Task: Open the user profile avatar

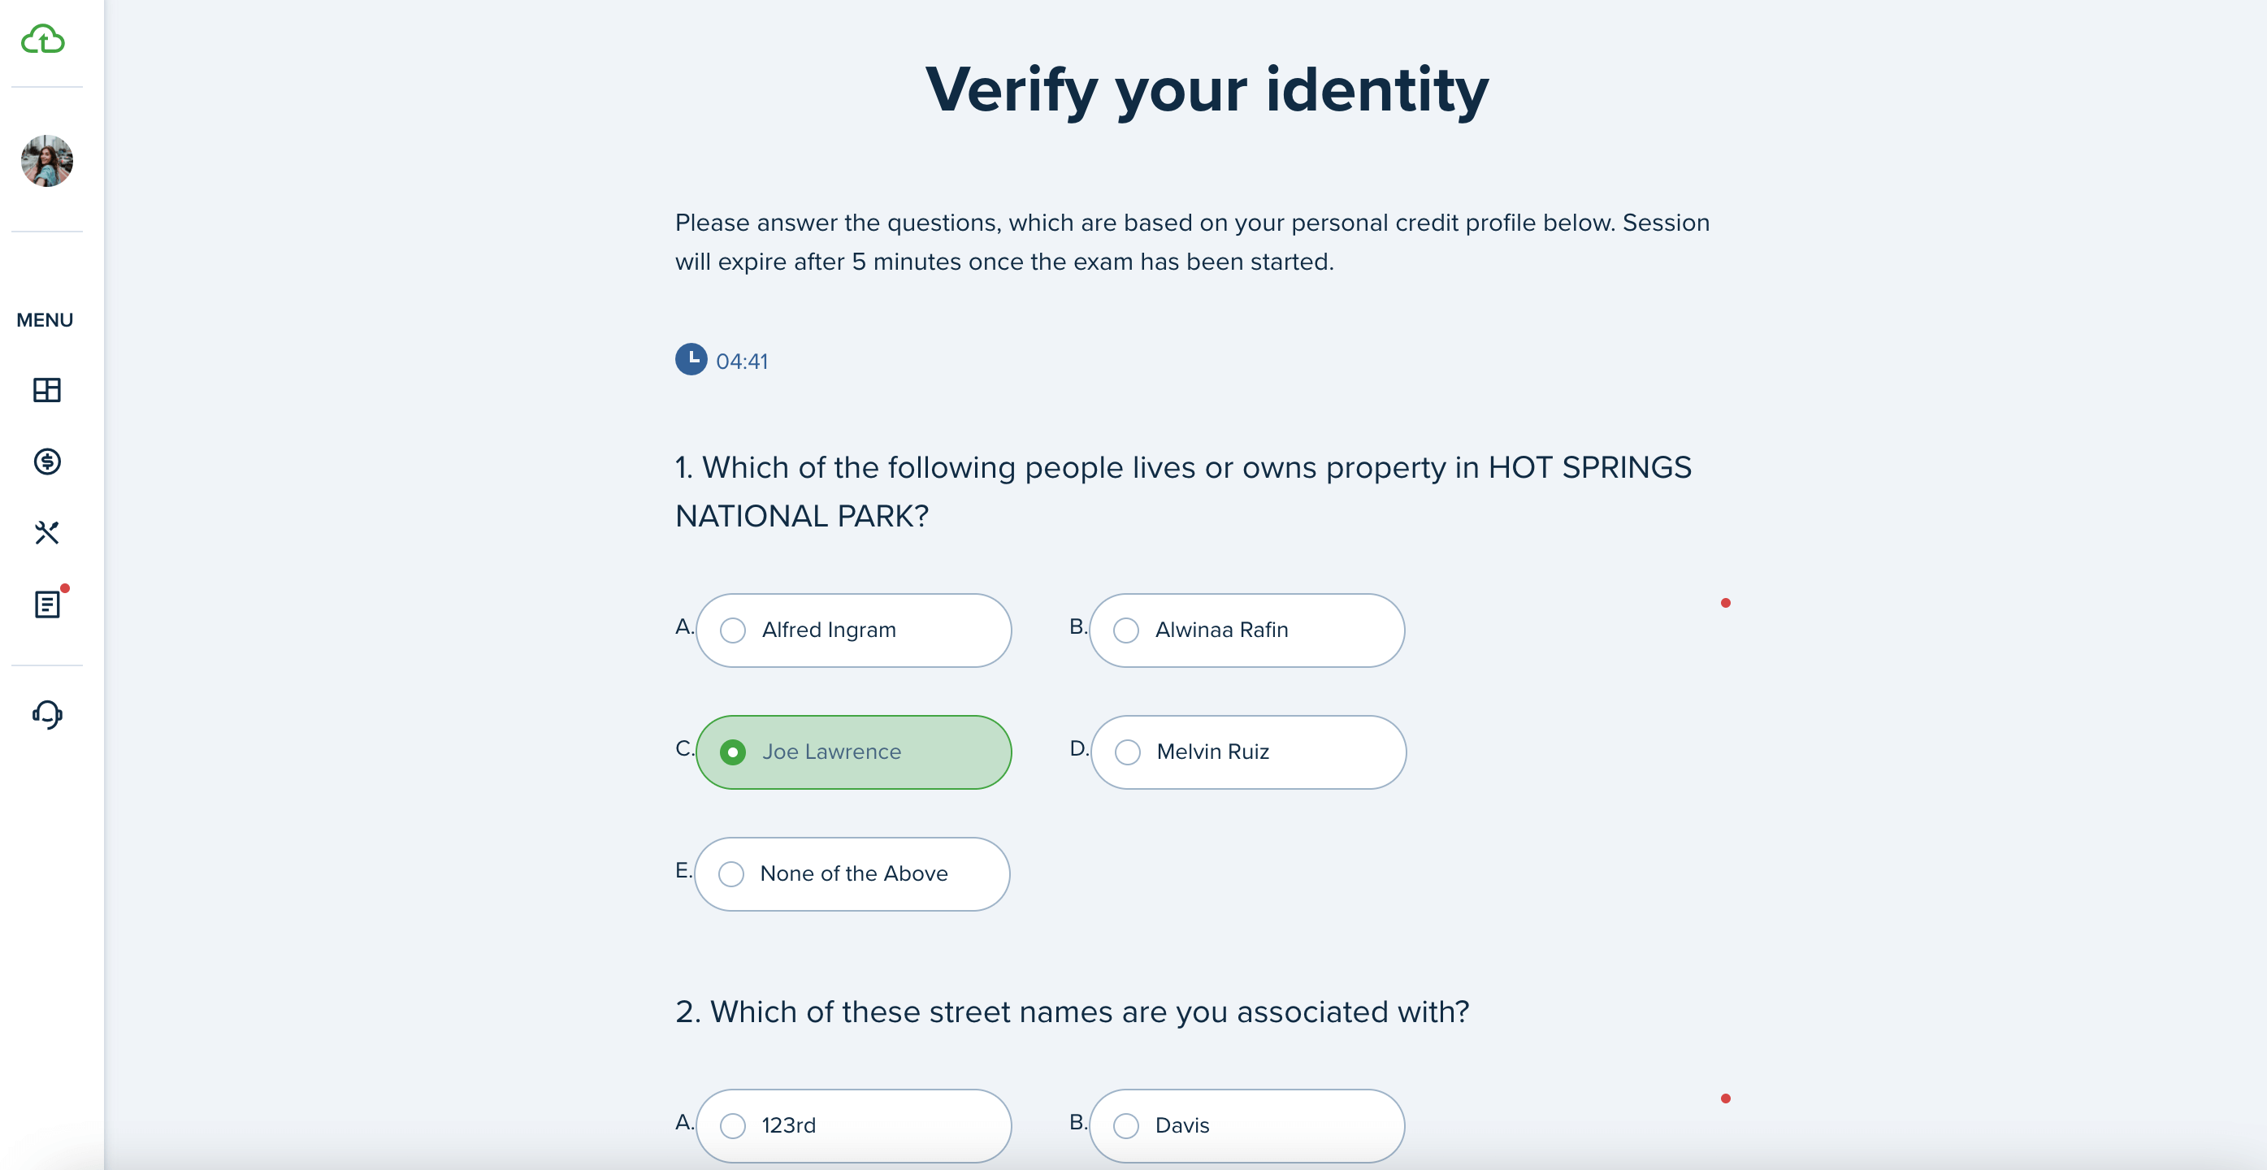Action: click(46, 161)
